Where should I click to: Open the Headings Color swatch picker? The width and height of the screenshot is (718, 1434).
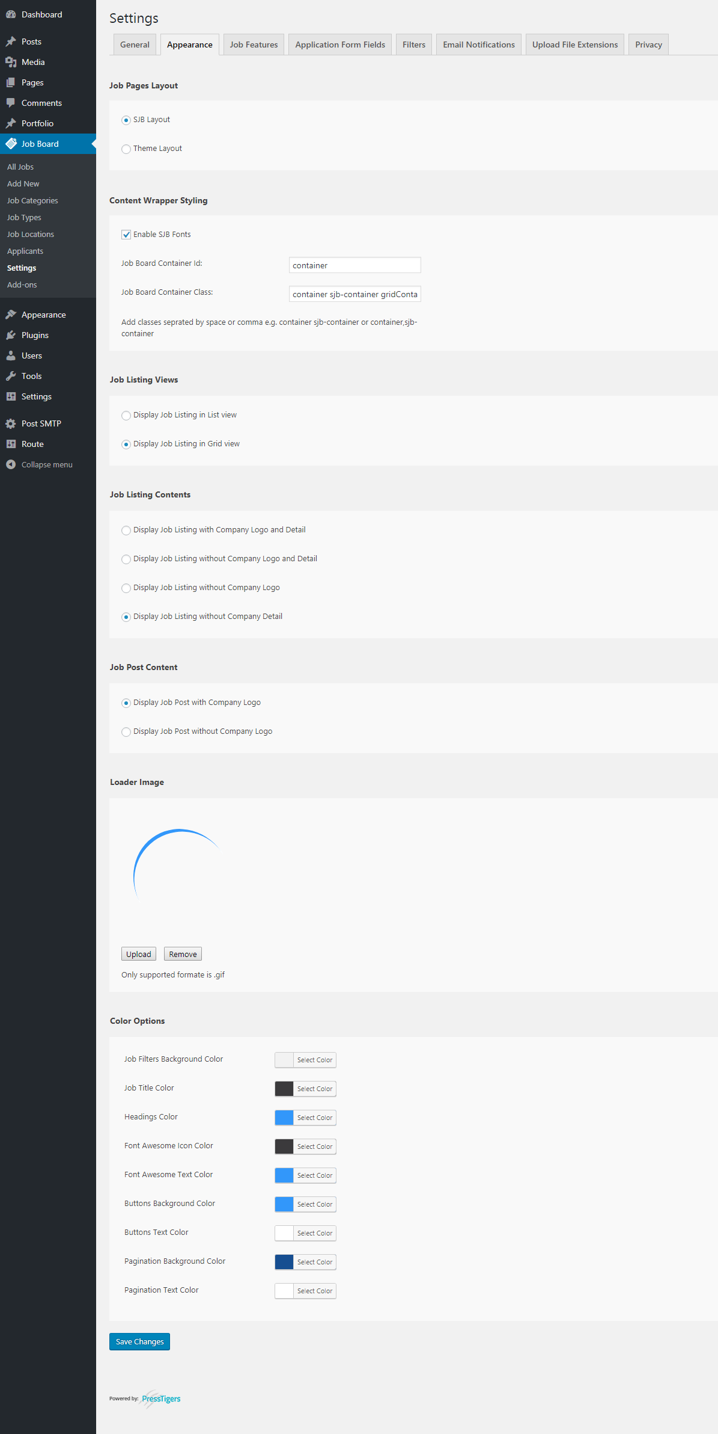pyautogui.click(x=284, y=1118)
